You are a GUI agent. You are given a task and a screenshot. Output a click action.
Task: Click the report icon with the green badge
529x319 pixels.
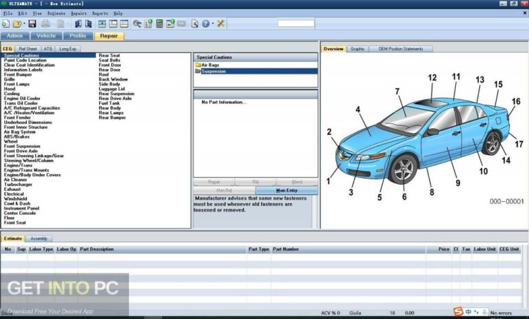click(x=148, y=23)
